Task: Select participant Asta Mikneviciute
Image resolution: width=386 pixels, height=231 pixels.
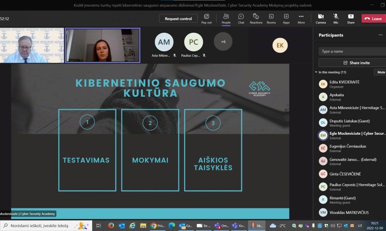Action: (x=350, y=110)
